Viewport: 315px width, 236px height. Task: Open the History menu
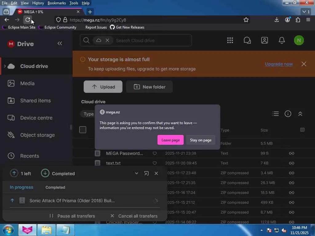point(38,3)
